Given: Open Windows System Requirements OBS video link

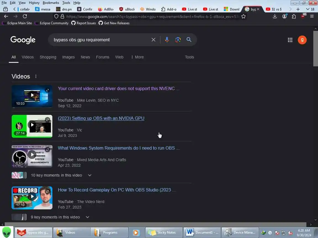Looking at the screenshot, I should [119, 148].
